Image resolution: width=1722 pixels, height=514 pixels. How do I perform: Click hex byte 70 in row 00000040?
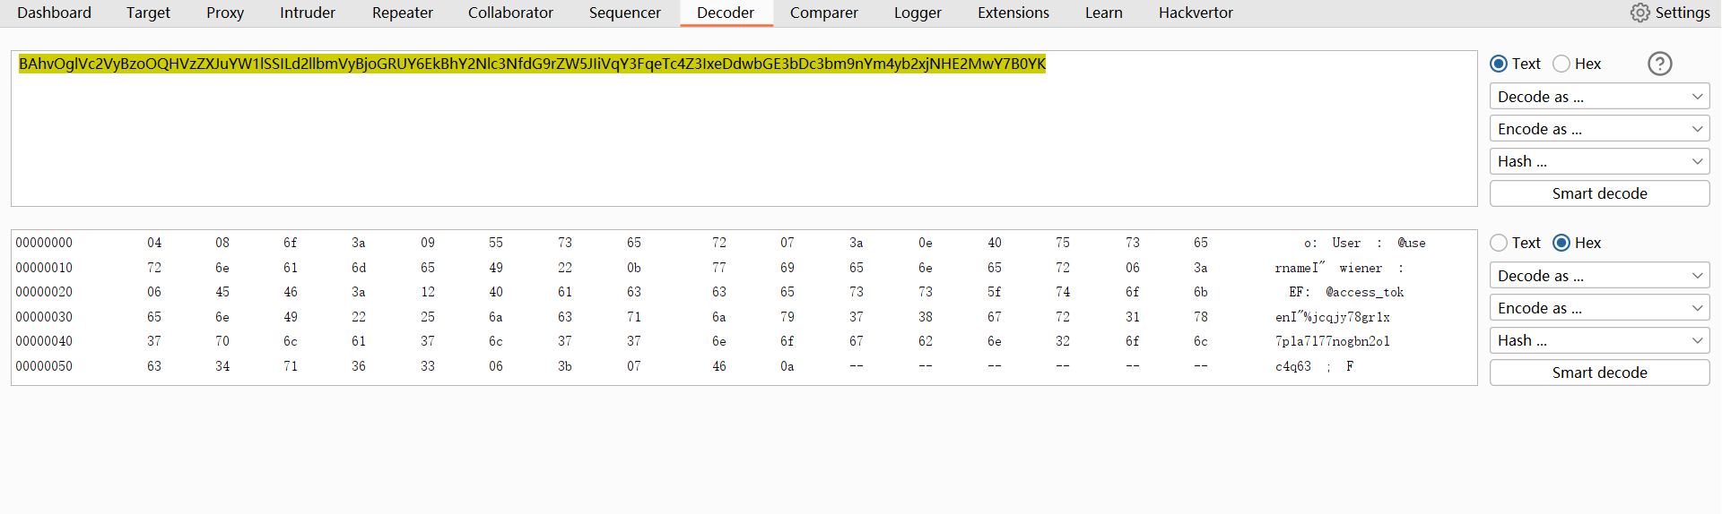coord(222,341)
